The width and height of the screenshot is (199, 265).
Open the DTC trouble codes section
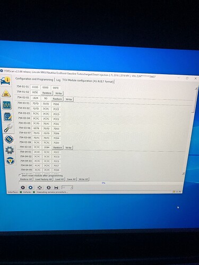tap(6, 94)
